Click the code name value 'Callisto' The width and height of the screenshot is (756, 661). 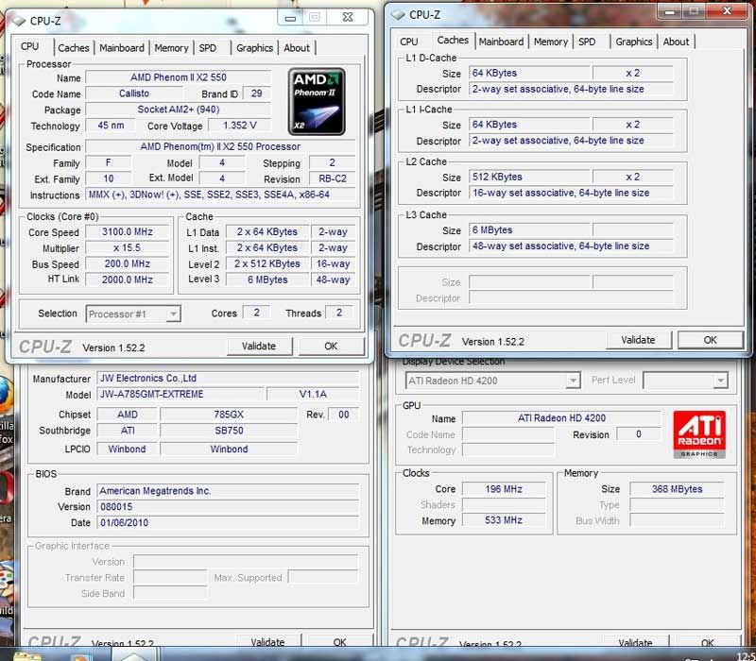[134, 93]
